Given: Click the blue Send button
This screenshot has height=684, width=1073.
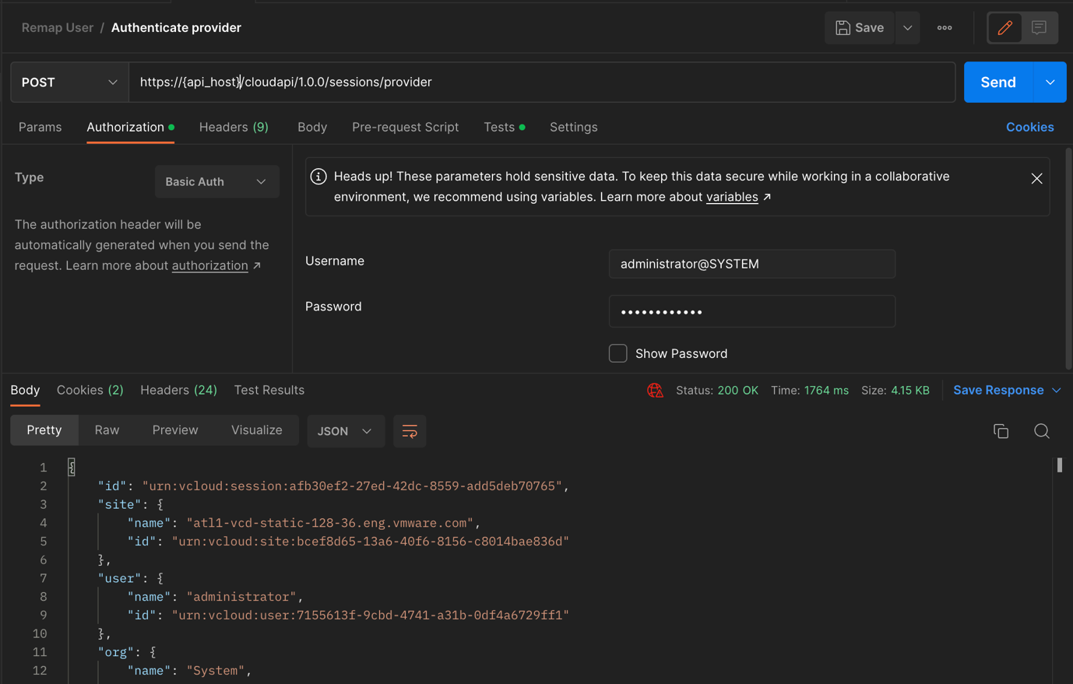Looking at the screenshot, I should 997,82.
